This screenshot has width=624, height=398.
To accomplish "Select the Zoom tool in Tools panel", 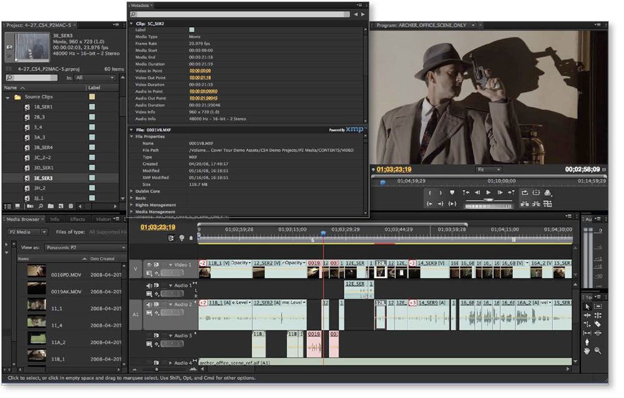I will [x=598, y=351].
